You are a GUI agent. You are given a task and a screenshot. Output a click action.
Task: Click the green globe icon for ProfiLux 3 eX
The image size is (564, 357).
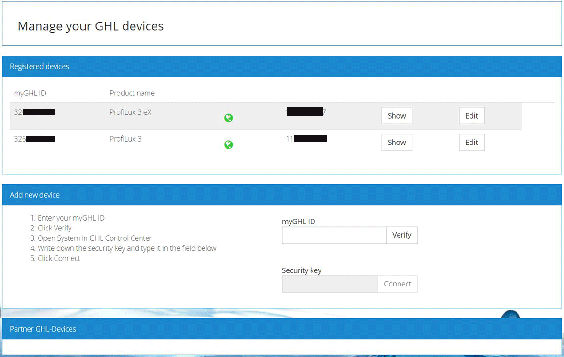[x=228, y=118]
